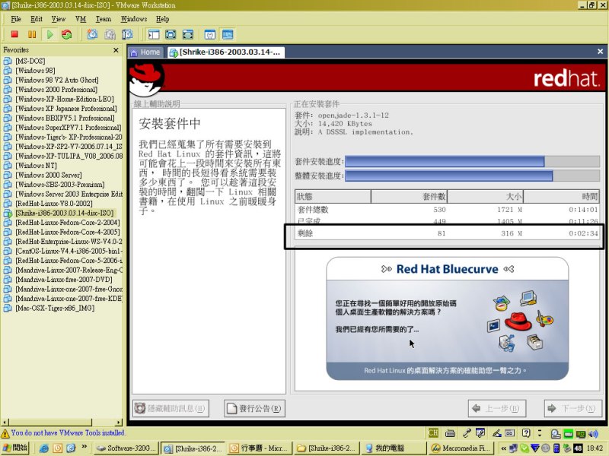The height and width of the screenshot is (456, 609).
Task: Switch to Macromedia Fi... taskbar button
Action: (461, 448)
